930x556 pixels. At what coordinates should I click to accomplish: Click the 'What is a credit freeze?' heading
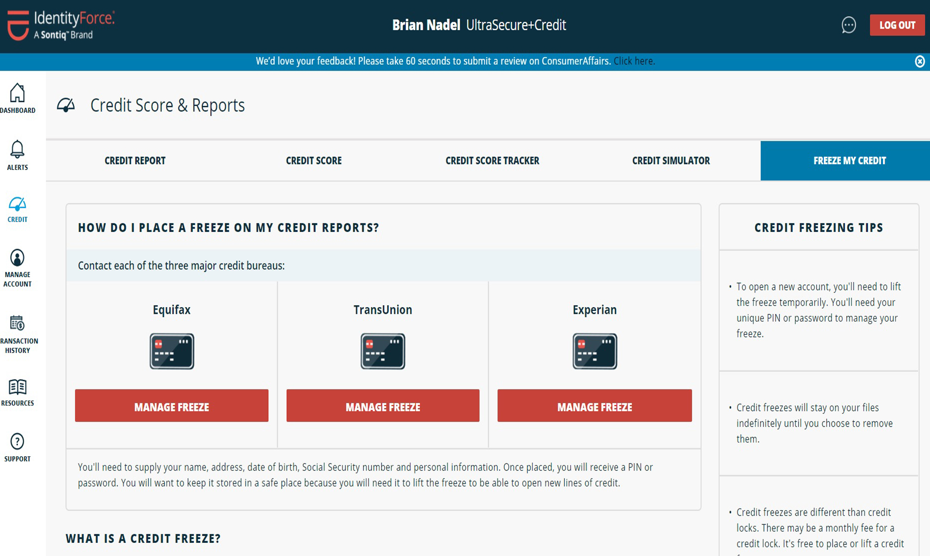click(143, 539)
